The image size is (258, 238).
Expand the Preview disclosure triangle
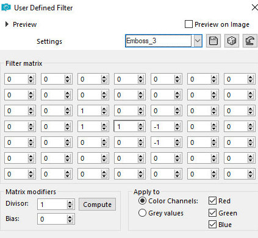click(x=7, y=24)
